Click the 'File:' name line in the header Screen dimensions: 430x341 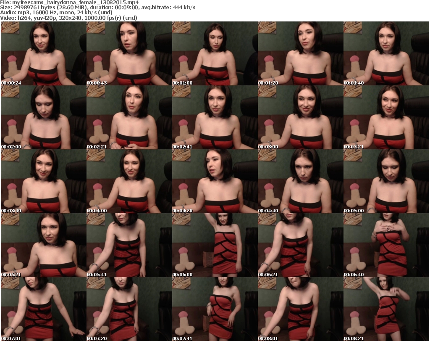(x=69, y=3)
